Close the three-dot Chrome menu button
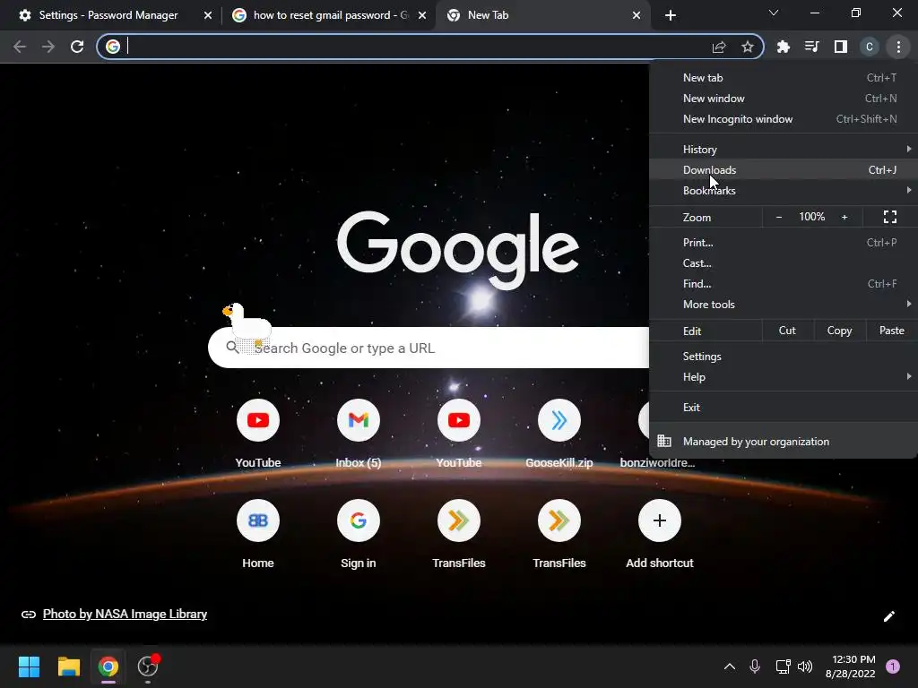 coord(898,47)
